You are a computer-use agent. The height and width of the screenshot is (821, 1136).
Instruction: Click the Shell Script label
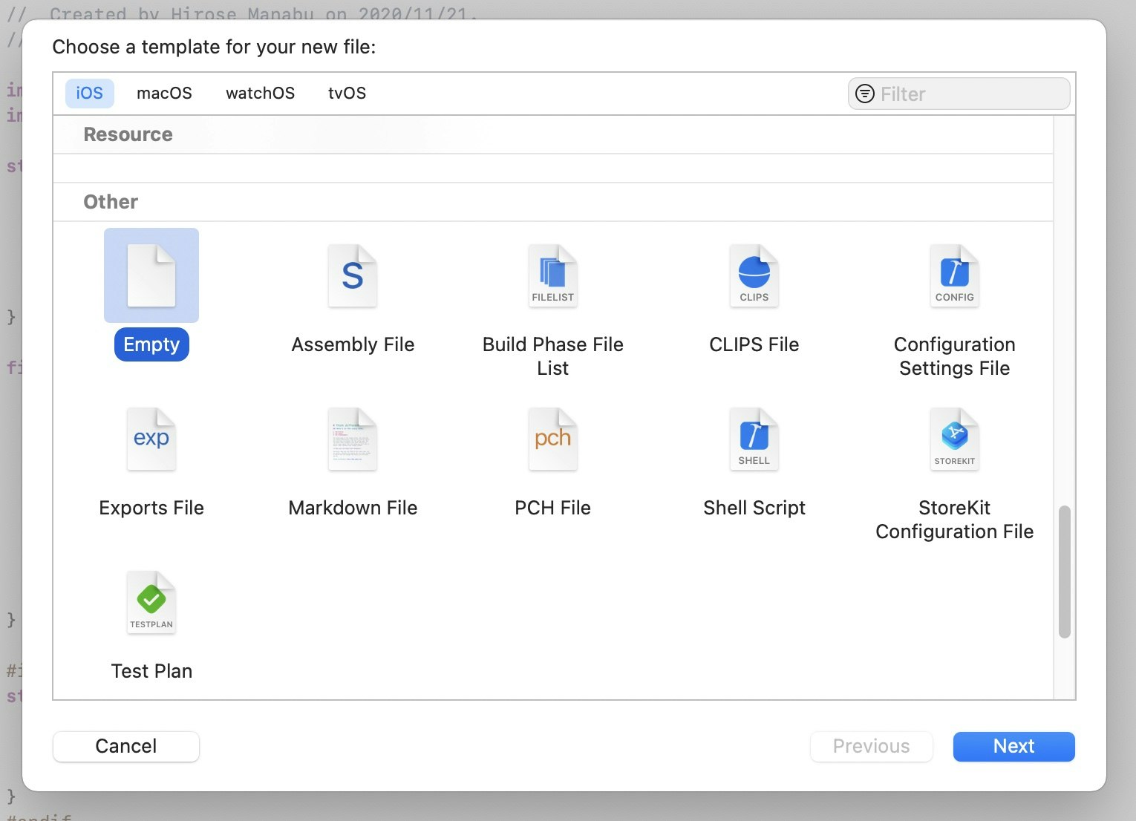click(x=754, y=508)
